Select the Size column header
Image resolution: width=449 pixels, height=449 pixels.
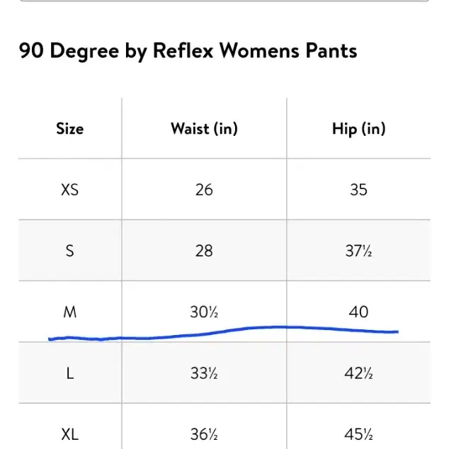coord(70,129)
